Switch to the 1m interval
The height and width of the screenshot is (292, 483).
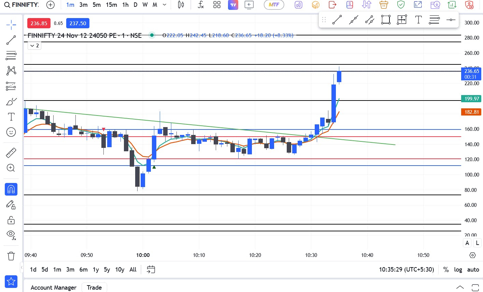tap(70, 5)
